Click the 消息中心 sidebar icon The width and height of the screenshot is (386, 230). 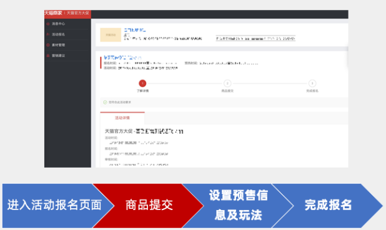(x=48, y=24)
